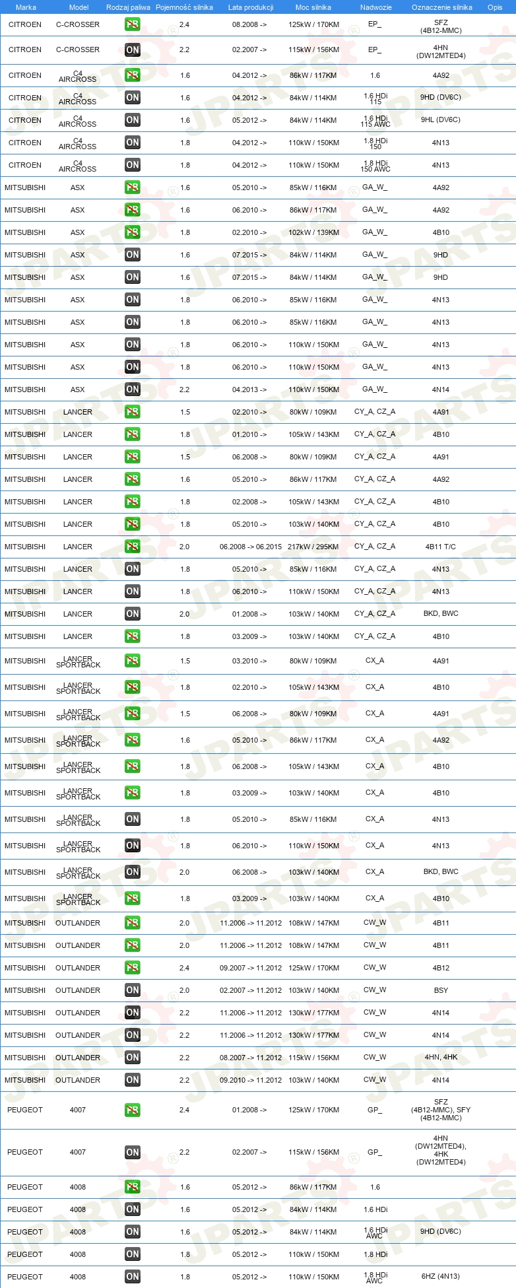
Task: Click the engine code 4B11 T/C
Action: coord(441,547)
